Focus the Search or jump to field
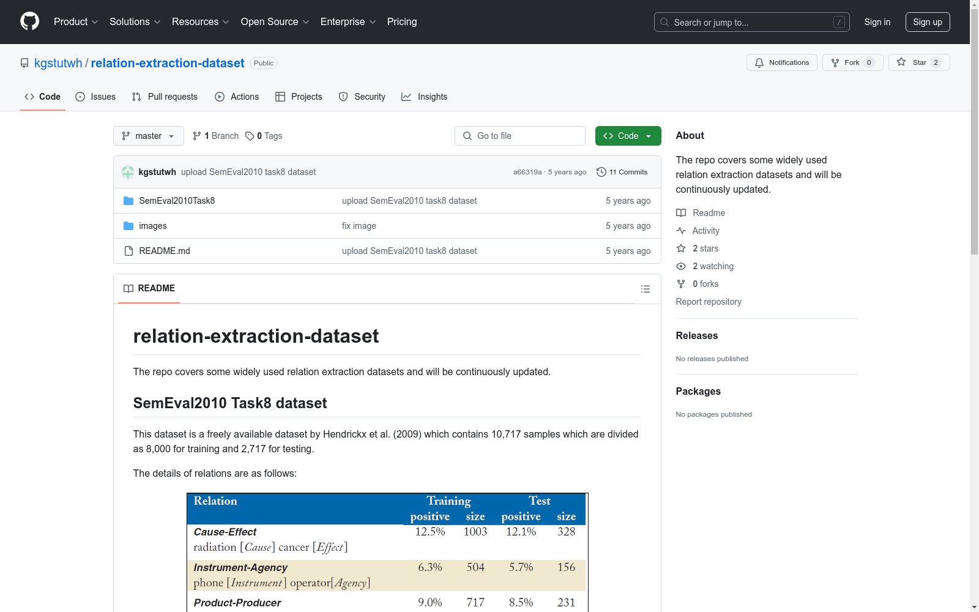Image resolution: width=979 pixels, height=612 pixels. point(752,22)
